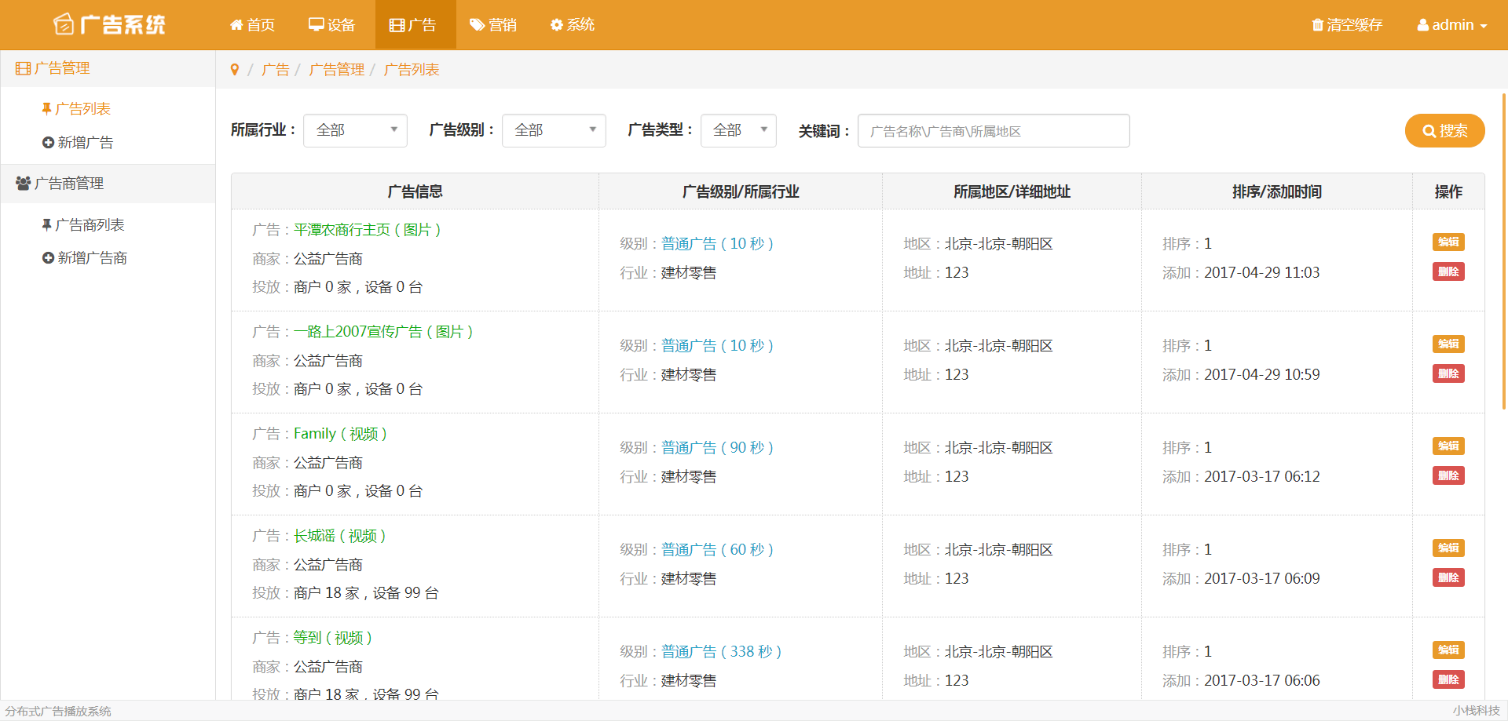Open the 设备 devices menu
1508x721 pixels.
pyautogui.click(x=331, y=25)
